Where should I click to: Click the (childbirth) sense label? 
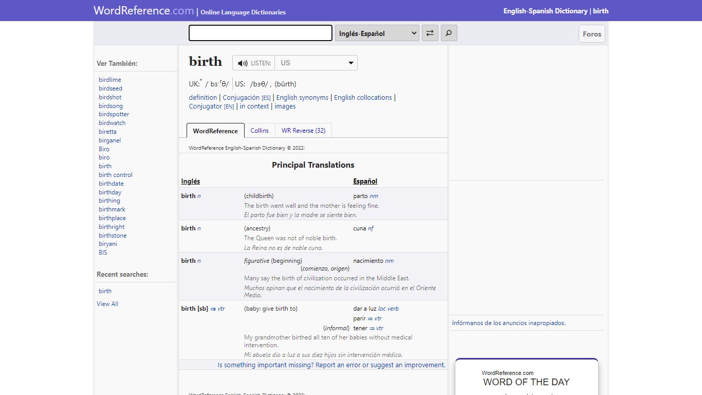click(x=258, y=196)
